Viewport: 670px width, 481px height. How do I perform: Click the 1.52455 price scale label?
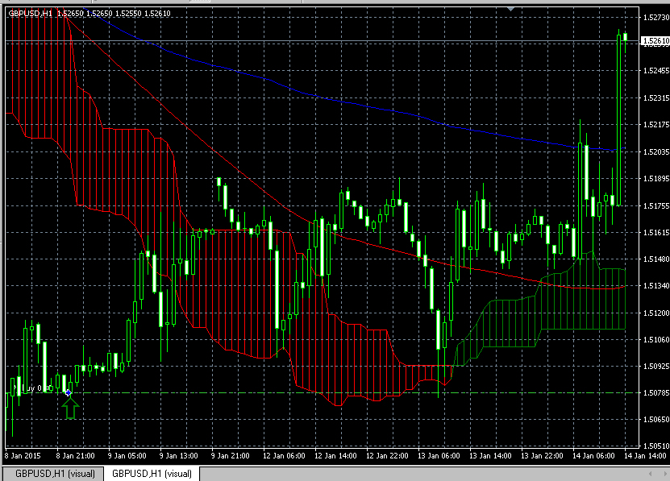(656, 71)
